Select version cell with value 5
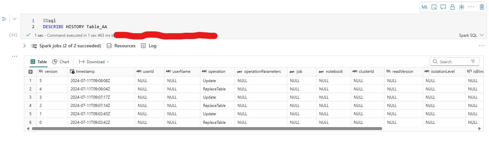Screen dimensions: 489x143 click(52, 80)
